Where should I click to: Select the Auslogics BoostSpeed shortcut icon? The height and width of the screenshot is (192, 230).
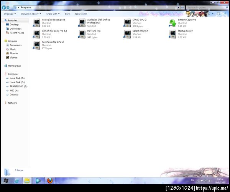pyautogui.click(x=36, y=23)
